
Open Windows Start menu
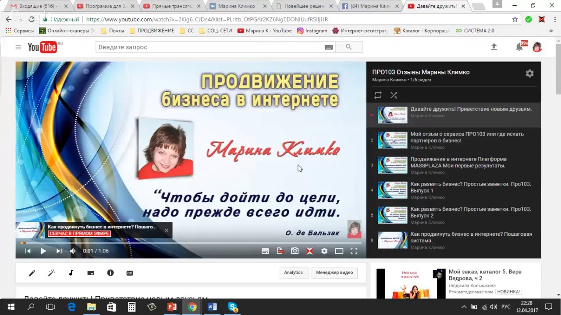(11, 307)
